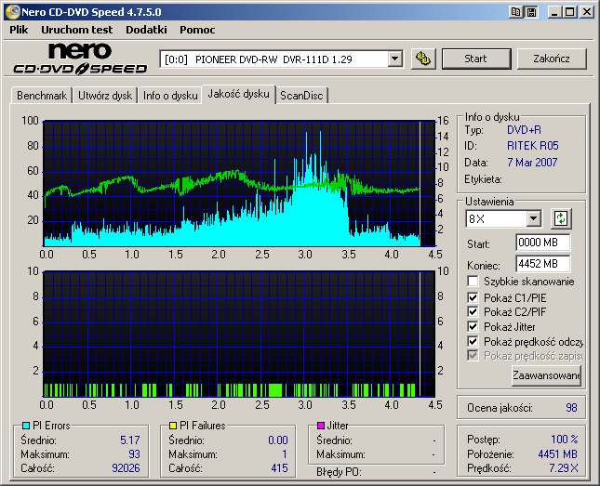Toggle Pokaż C1/PIE checkbox
Screen dimensions: 600x486
[x=473, y=297]
